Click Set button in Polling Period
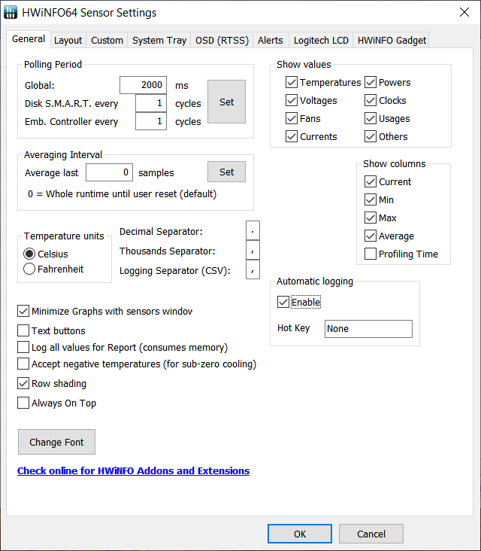Viewport: 481px width, 551px height. (227, 102)
